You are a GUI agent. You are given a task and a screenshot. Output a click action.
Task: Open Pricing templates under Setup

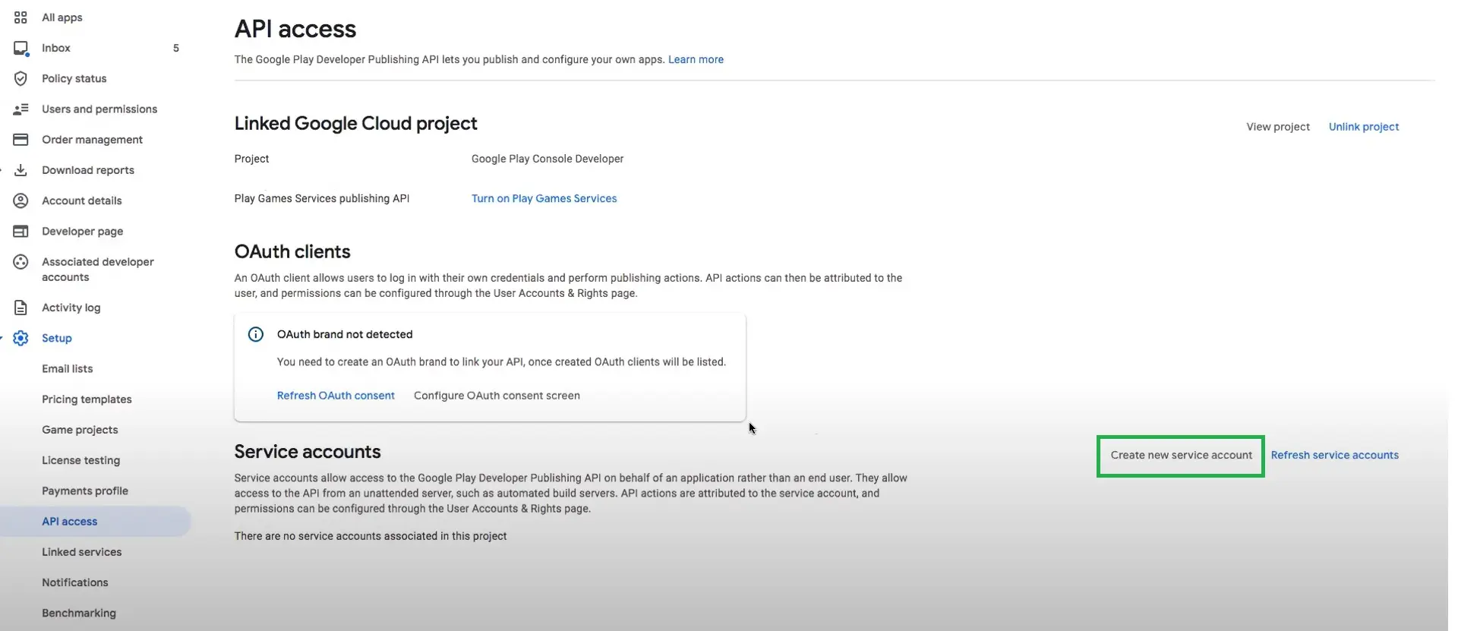click(x=87, y=399)
